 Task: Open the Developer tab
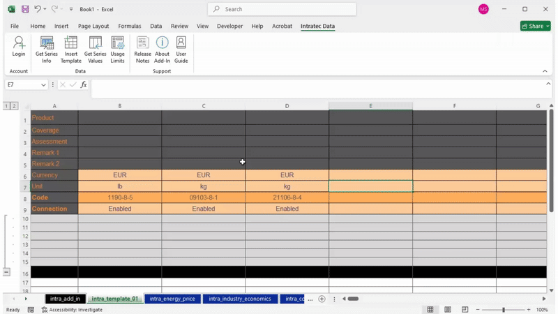tap(230, 26)
